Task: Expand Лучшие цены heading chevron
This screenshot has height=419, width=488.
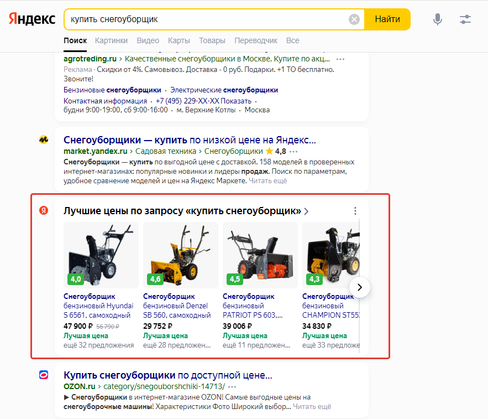Action: [306, 211]
